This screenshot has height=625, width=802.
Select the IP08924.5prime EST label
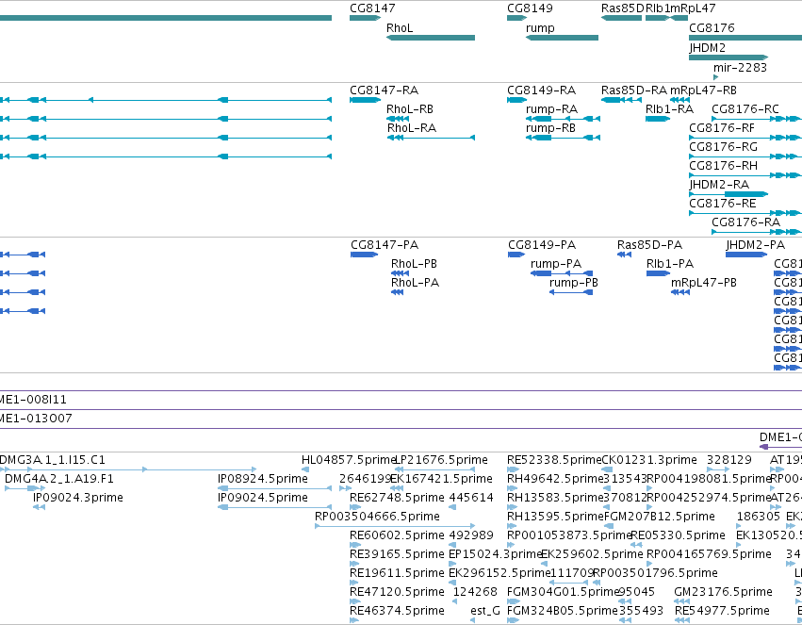point(263,479)
